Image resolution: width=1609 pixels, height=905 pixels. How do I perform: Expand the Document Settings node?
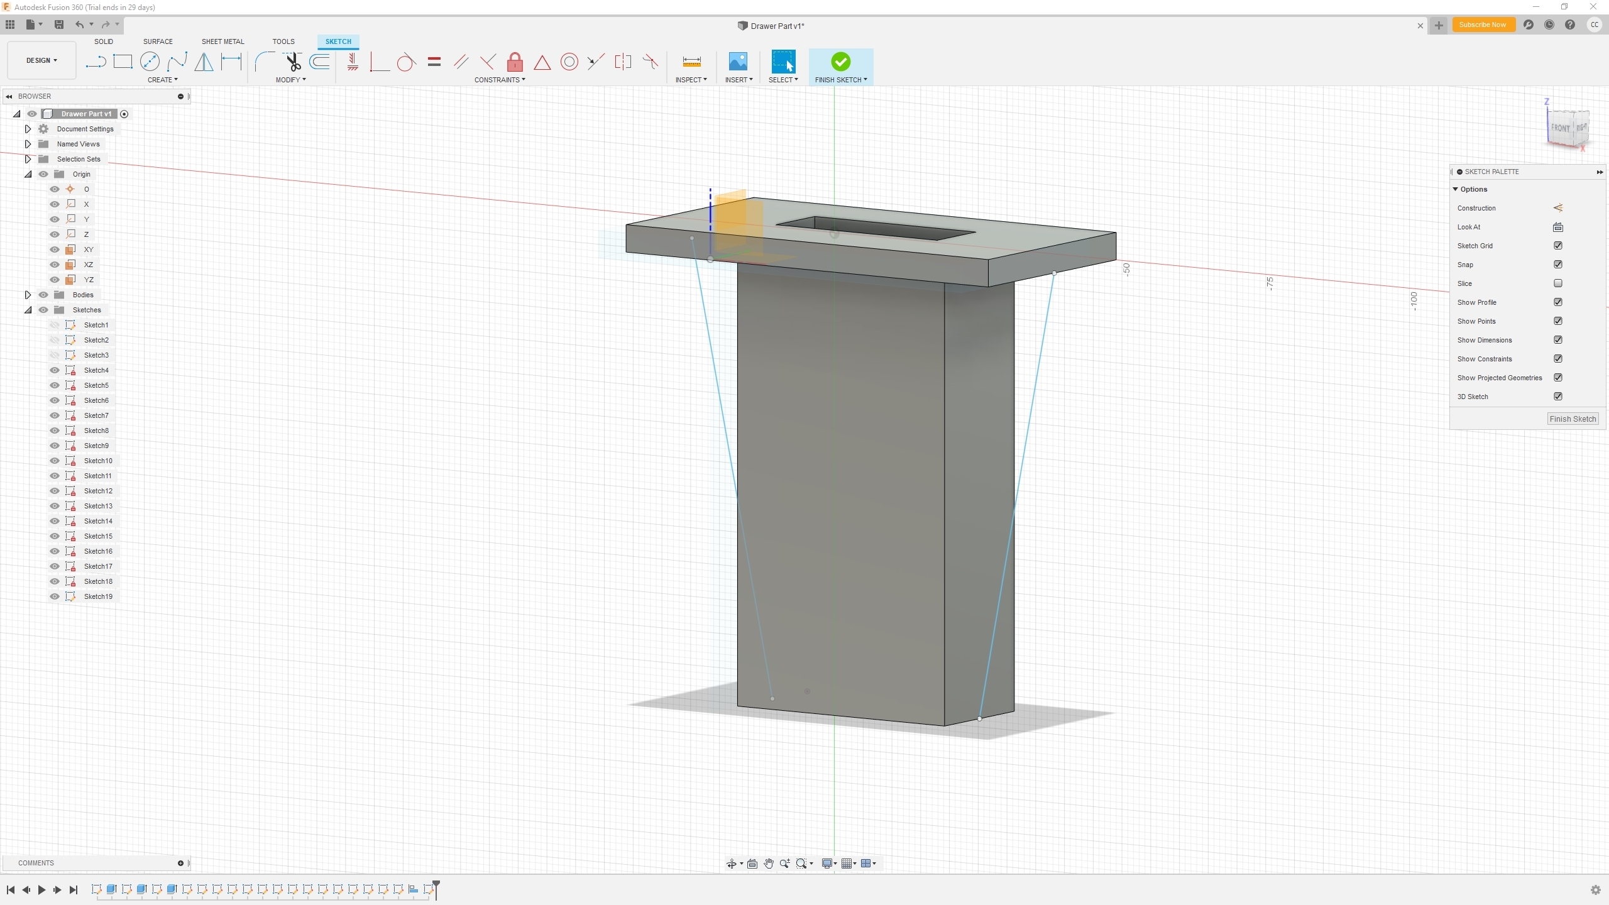click(x=28, y=129)
